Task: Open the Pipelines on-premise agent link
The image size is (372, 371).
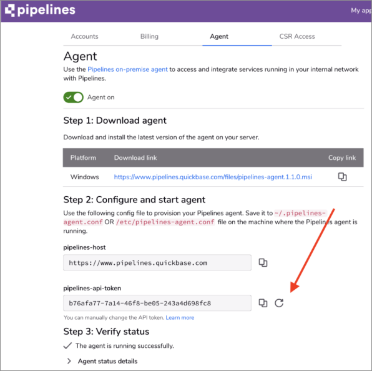Action: coord(127,69)
